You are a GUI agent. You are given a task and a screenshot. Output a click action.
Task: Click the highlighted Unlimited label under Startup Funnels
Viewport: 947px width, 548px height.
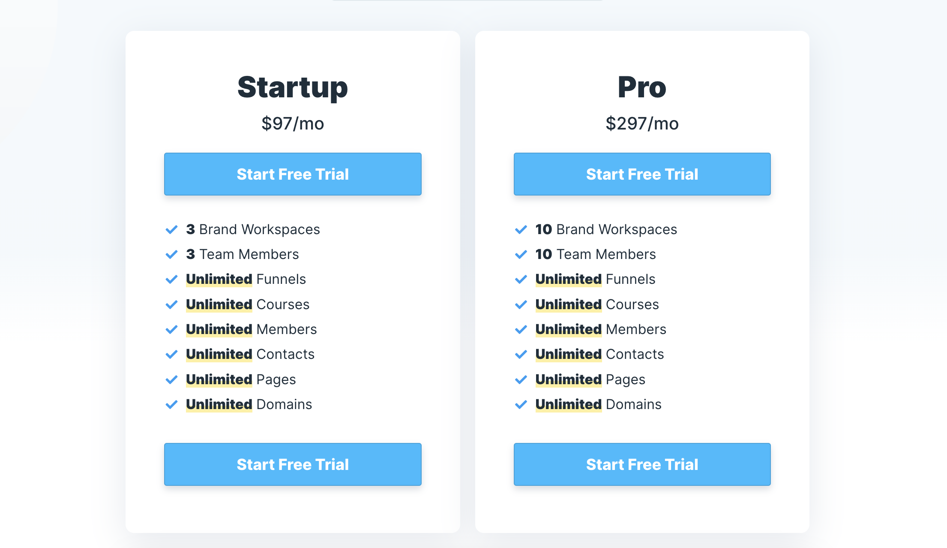[x=219, y=279]
